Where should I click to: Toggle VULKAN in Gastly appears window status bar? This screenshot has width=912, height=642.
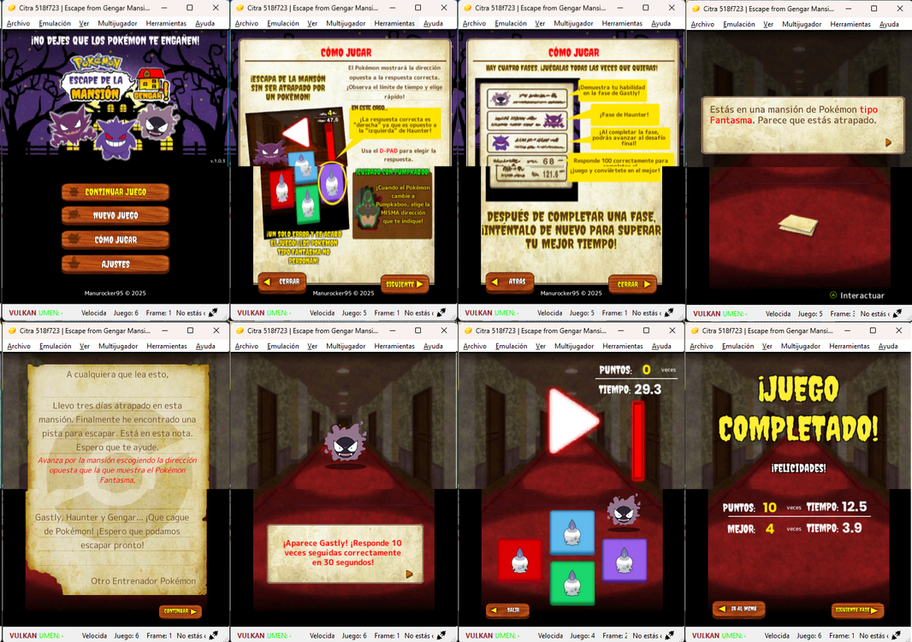point(251,636)
